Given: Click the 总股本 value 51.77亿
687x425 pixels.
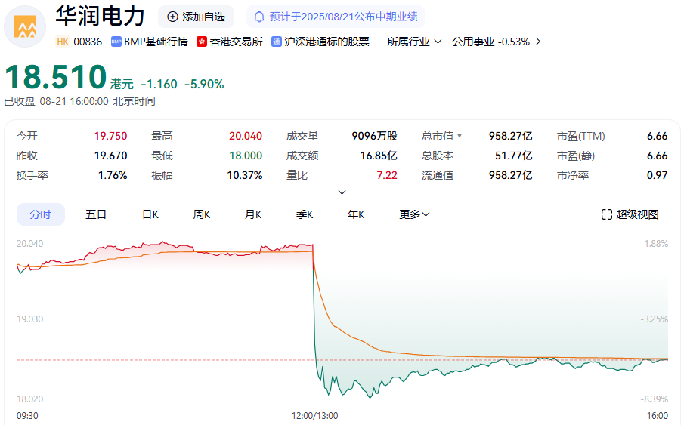Looking at the screenshot, I should coord(514,156).
